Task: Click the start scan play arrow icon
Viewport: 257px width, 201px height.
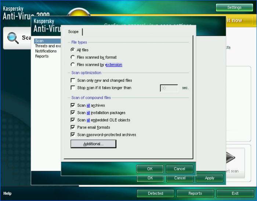Action: 231,158
